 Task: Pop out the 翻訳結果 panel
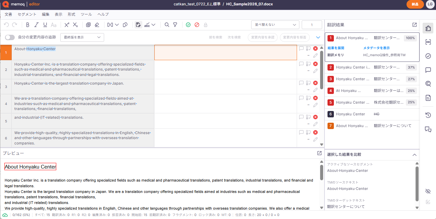pos(415,25)
